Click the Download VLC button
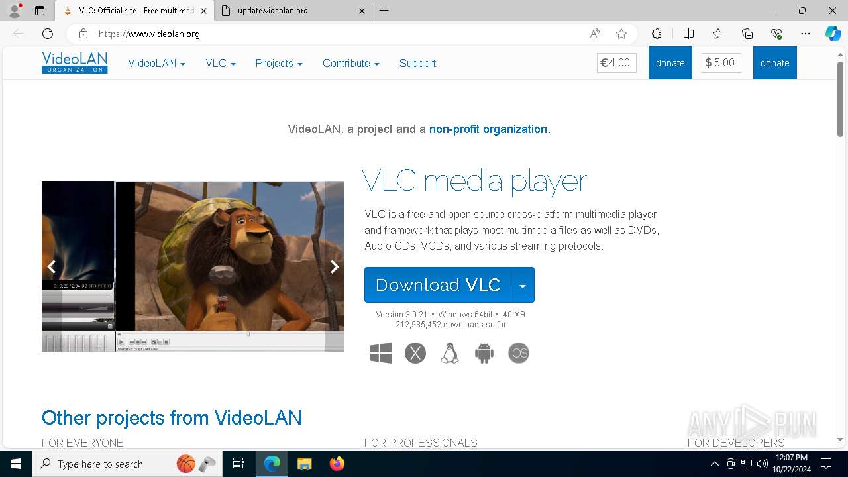848x477 pixels. click(x=438, y=285)
